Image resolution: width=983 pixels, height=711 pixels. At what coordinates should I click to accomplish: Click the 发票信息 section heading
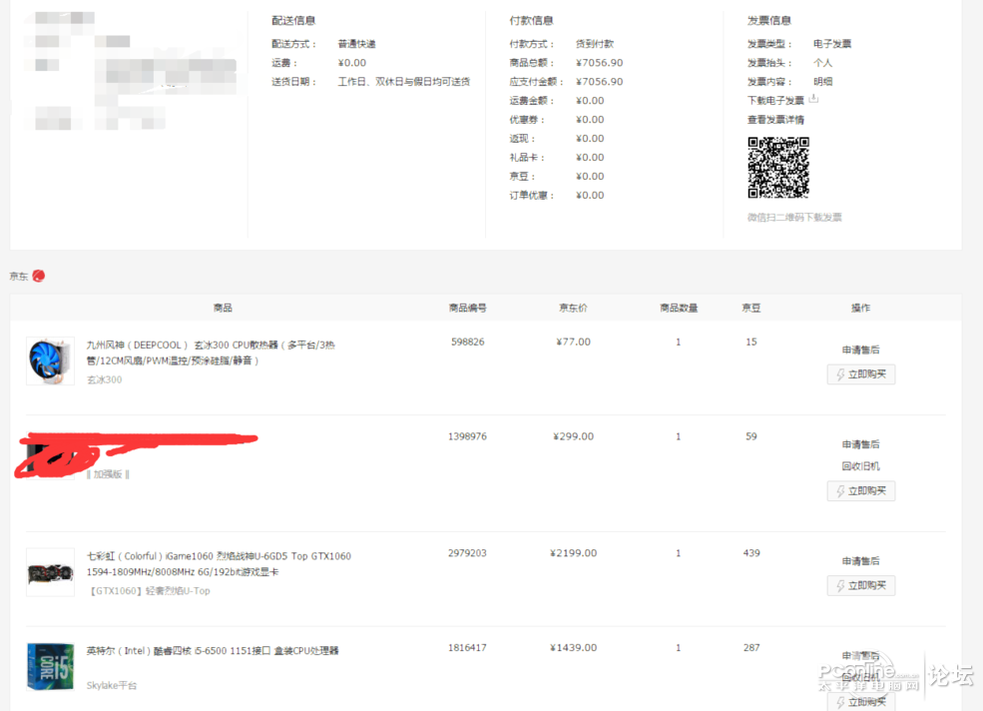pos(769,21)
